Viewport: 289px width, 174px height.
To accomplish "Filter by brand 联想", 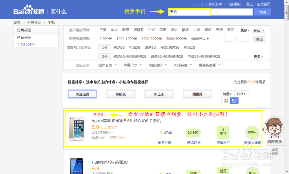I will coord(125,30).
